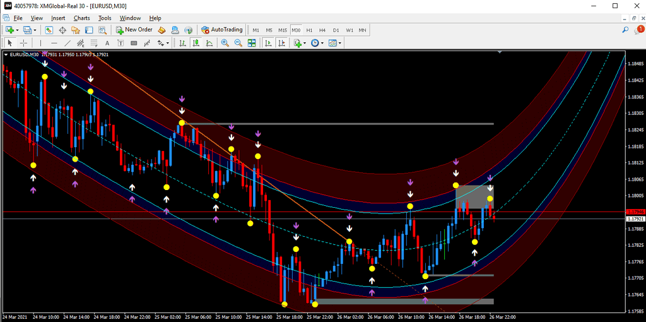The height and width of the screenshot is (322, 646).
Task: Open the Window menu
Action: [130, 18]
